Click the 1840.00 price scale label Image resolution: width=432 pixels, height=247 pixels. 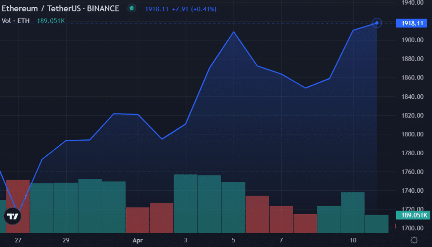[x=413, y=97]
